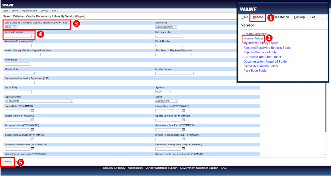Click the scrollbar down arrow

point(326,154)
